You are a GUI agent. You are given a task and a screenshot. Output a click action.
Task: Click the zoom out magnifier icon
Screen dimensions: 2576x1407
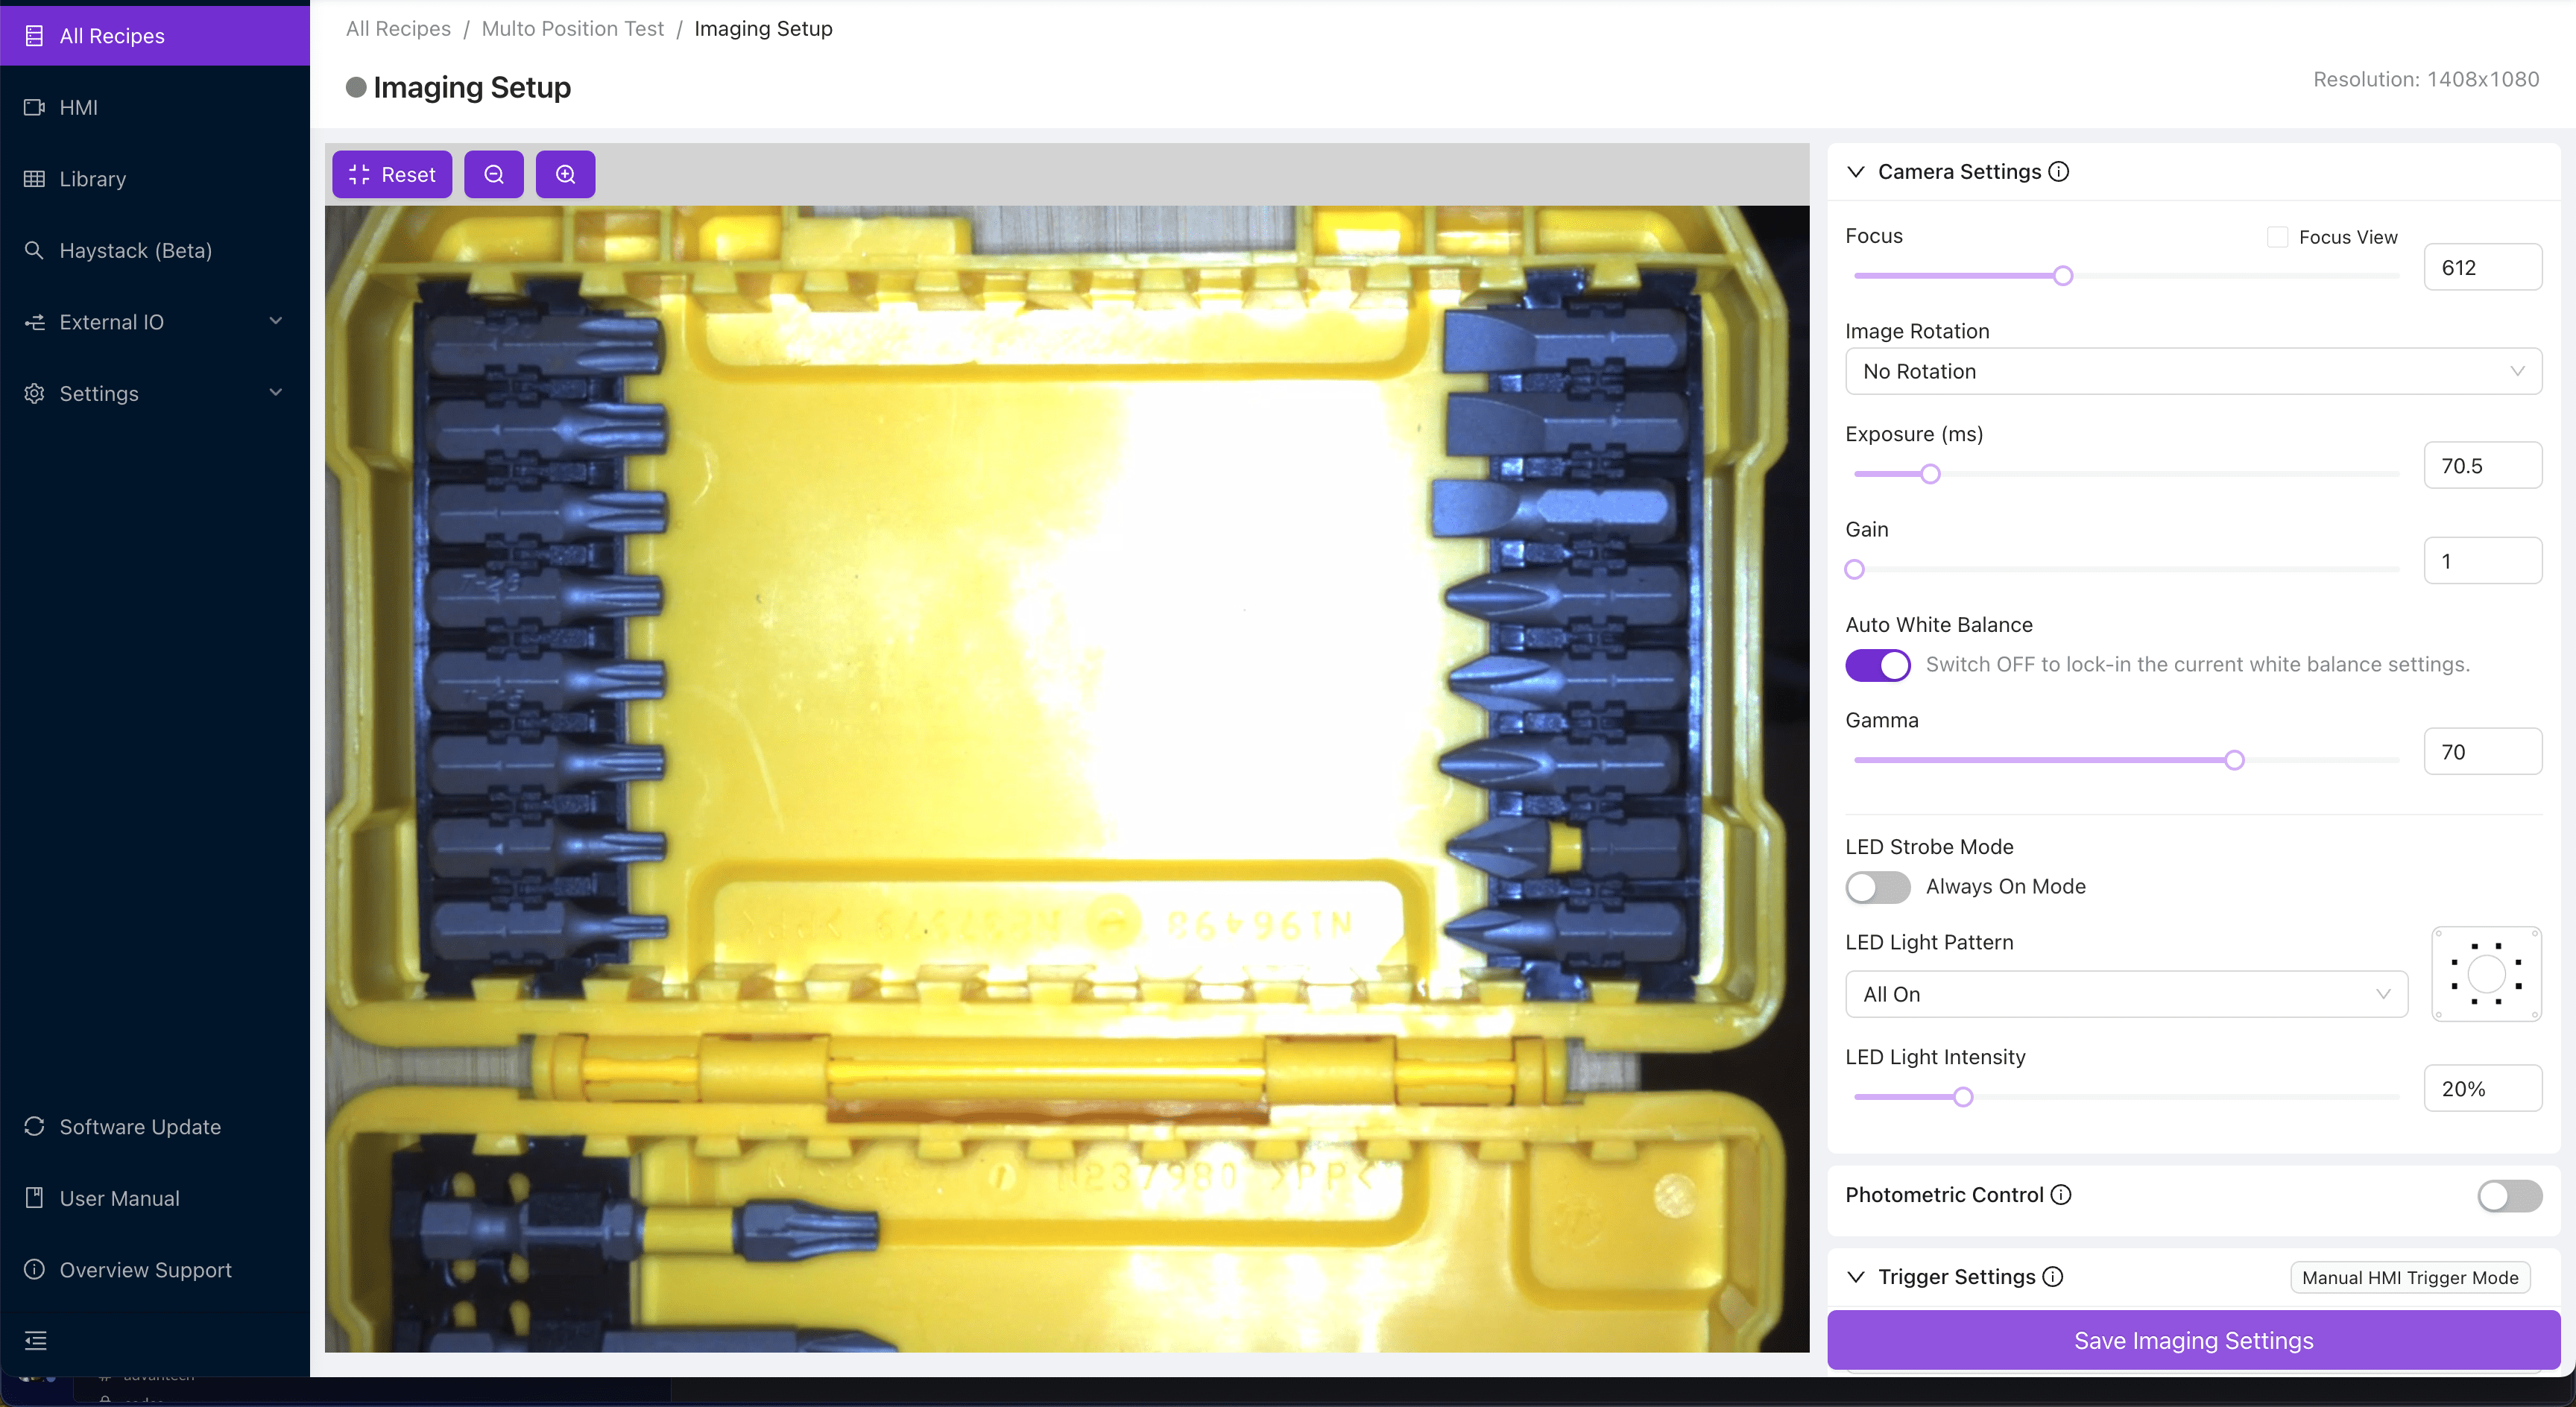pyautogui.click(x=494, y=174)
